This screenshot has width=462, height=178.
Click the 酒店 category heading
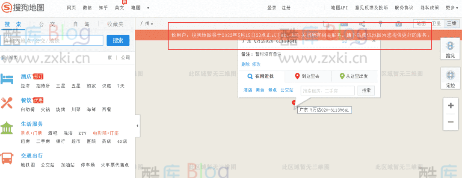[x=26, y=77]
